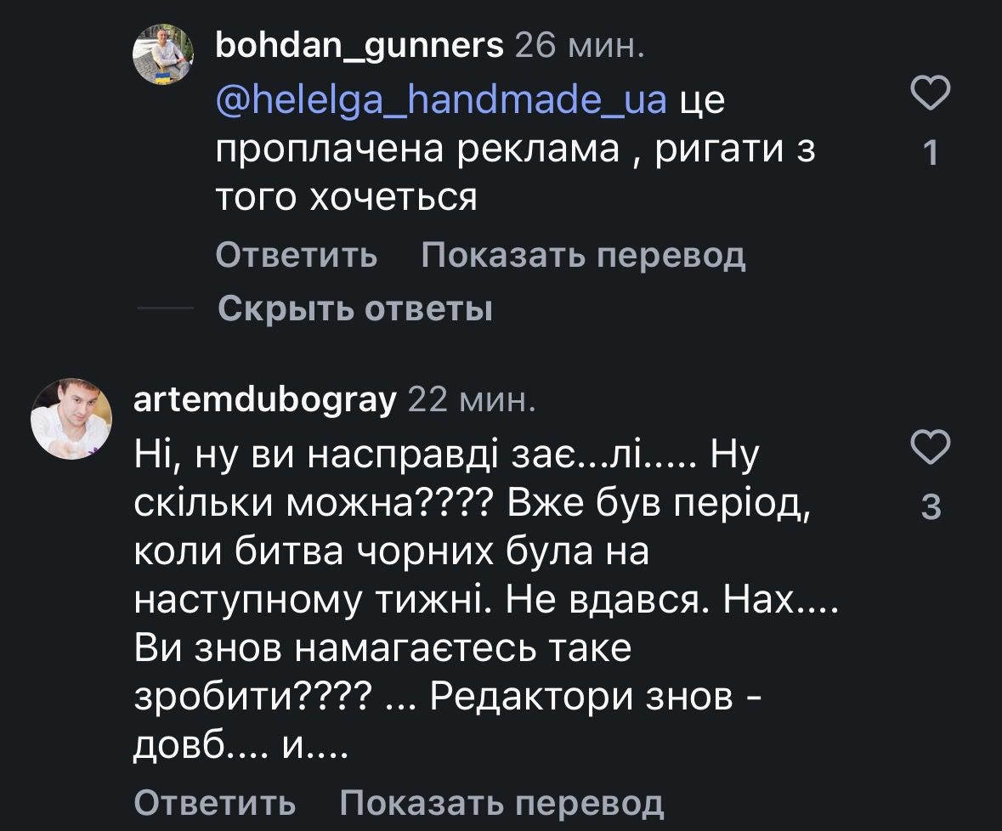The height and width of the screenshot is (831, 1002).
Task: Click the 22 мин. timestamp
Action: 473,398
